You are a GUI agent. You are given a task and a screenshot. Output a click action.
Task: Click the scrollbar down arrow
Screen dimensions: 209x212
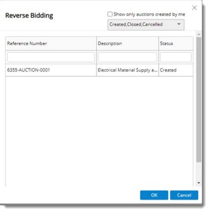(x=199, y=183)
